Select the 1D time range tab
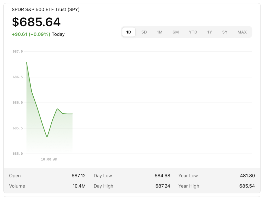The image size is (263, 197). 129,32
